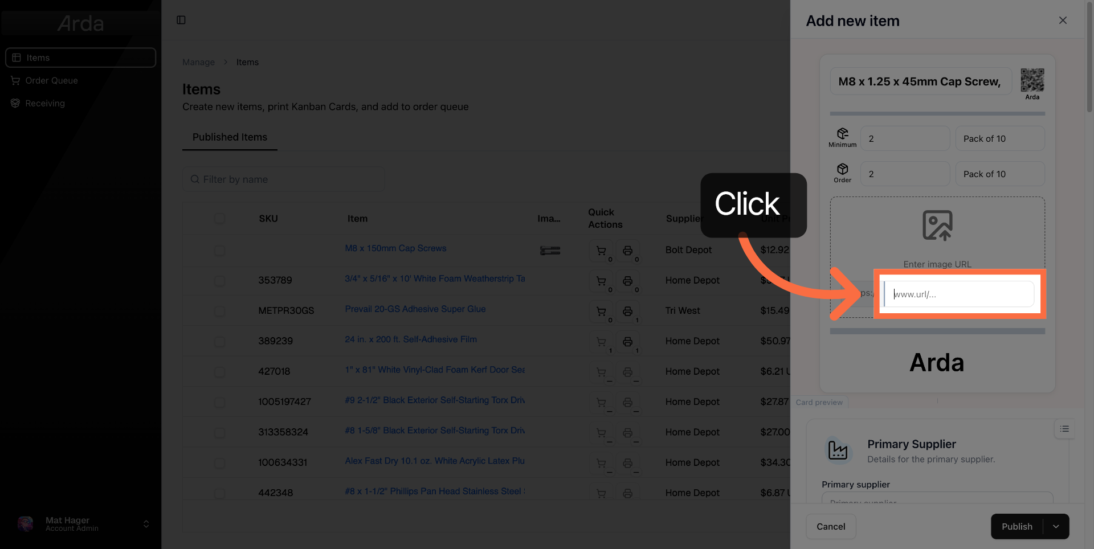This screenshot has width=1094, height=549.
Task: Click the QR code on card preview
Action: pyautogui.click(x=1032, y=80)
